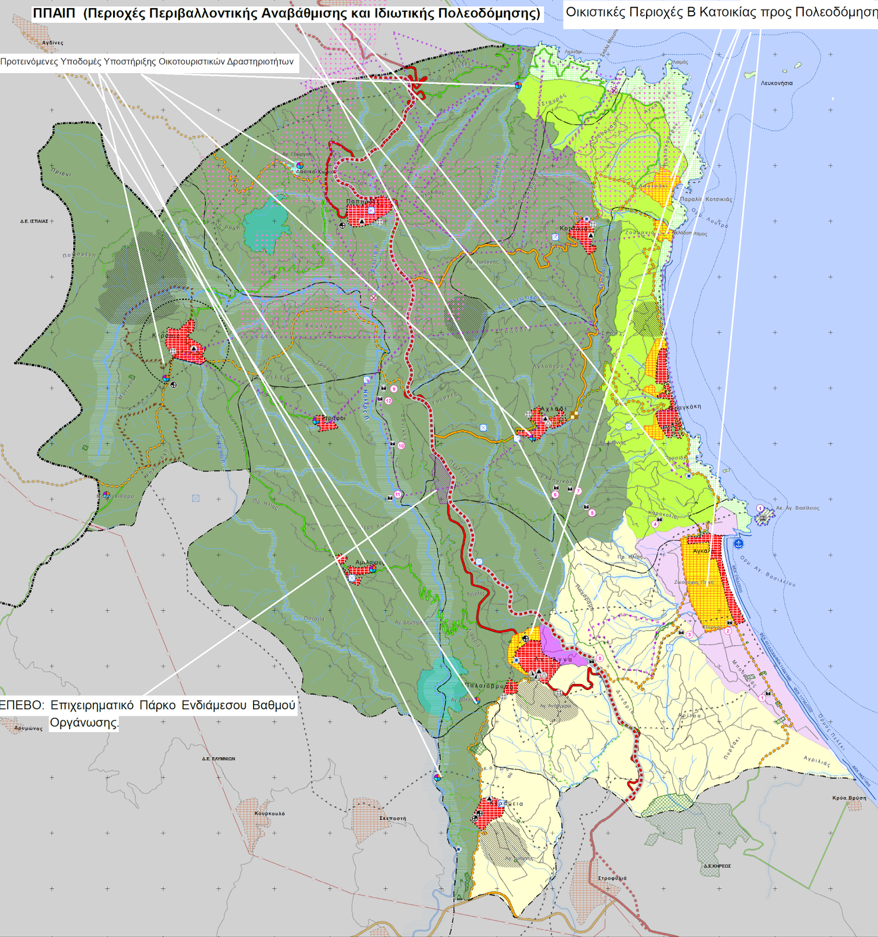Click the blue crossed square inside Πάππαδες settlement
The width and height of the screenshot is (878, 937).
point(371,211)
